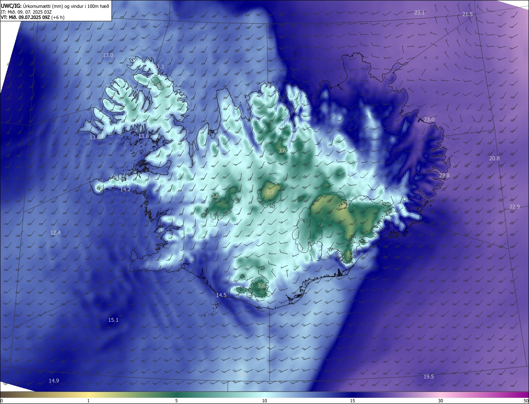529x404 pixels.
Task: Click the 14.9 value label
Action: (54, 380)
